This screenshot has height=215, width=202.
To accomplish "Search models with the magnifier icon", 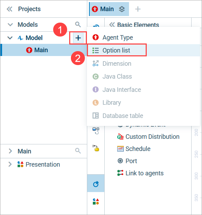I will 78,24.
